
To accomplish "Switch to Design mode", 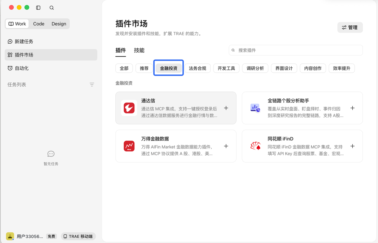I will [x=59, y=24].
